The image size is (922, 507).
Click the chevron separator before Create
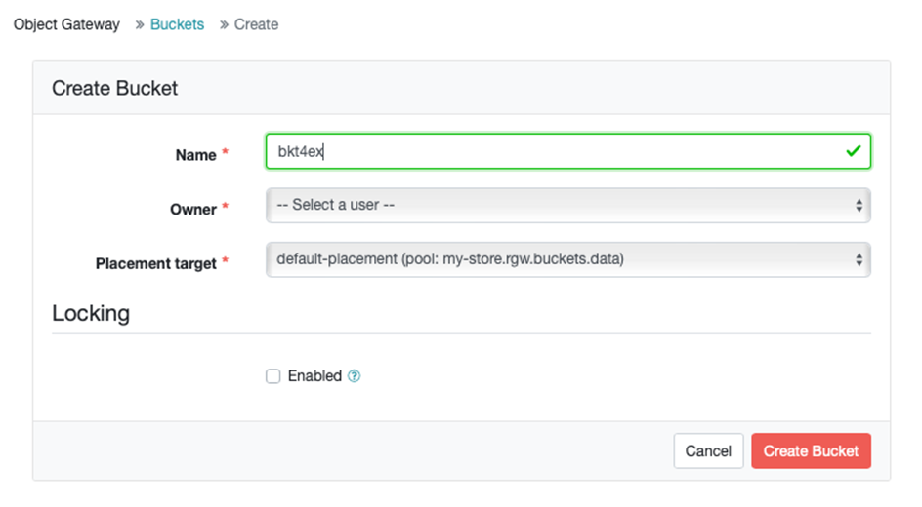point(224,24)
